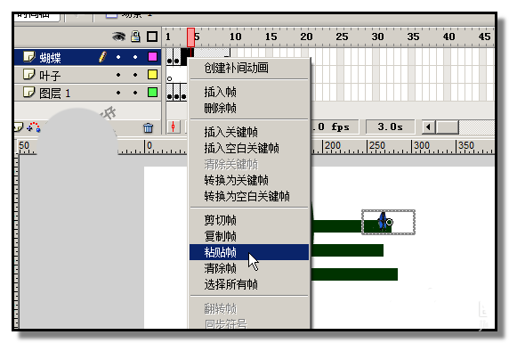Toggle visibility dot of 图层 1 layer
The height and width of the screenshot is (343, 509).
click(118, 93)
